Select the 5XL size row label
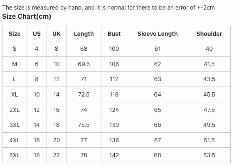The width and height of the screenshot is (234, 166). click(15, 155)
